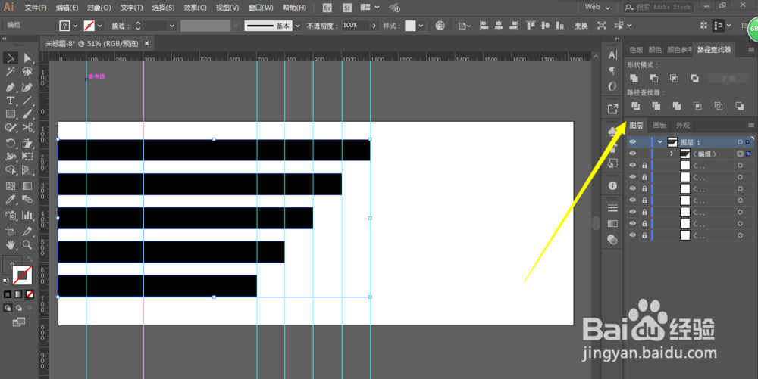
Task: Select the Pen tool
Action: point(10,87)
